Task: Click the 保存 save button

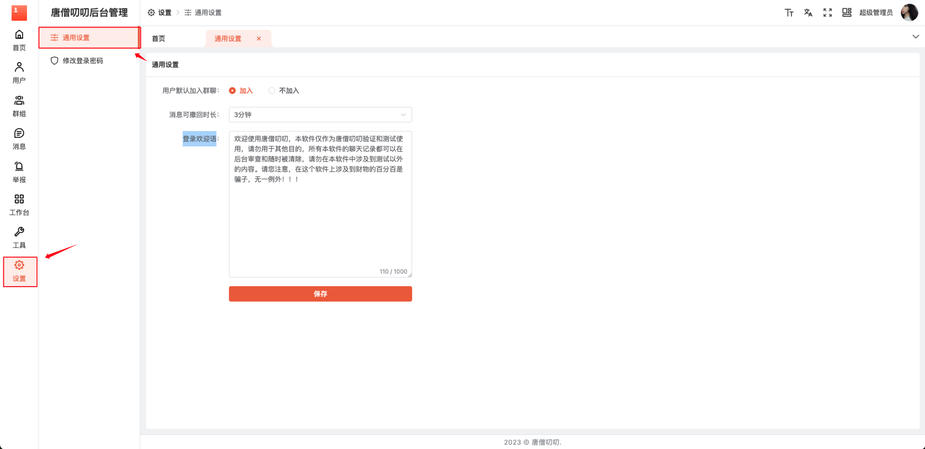Action: 320,294
